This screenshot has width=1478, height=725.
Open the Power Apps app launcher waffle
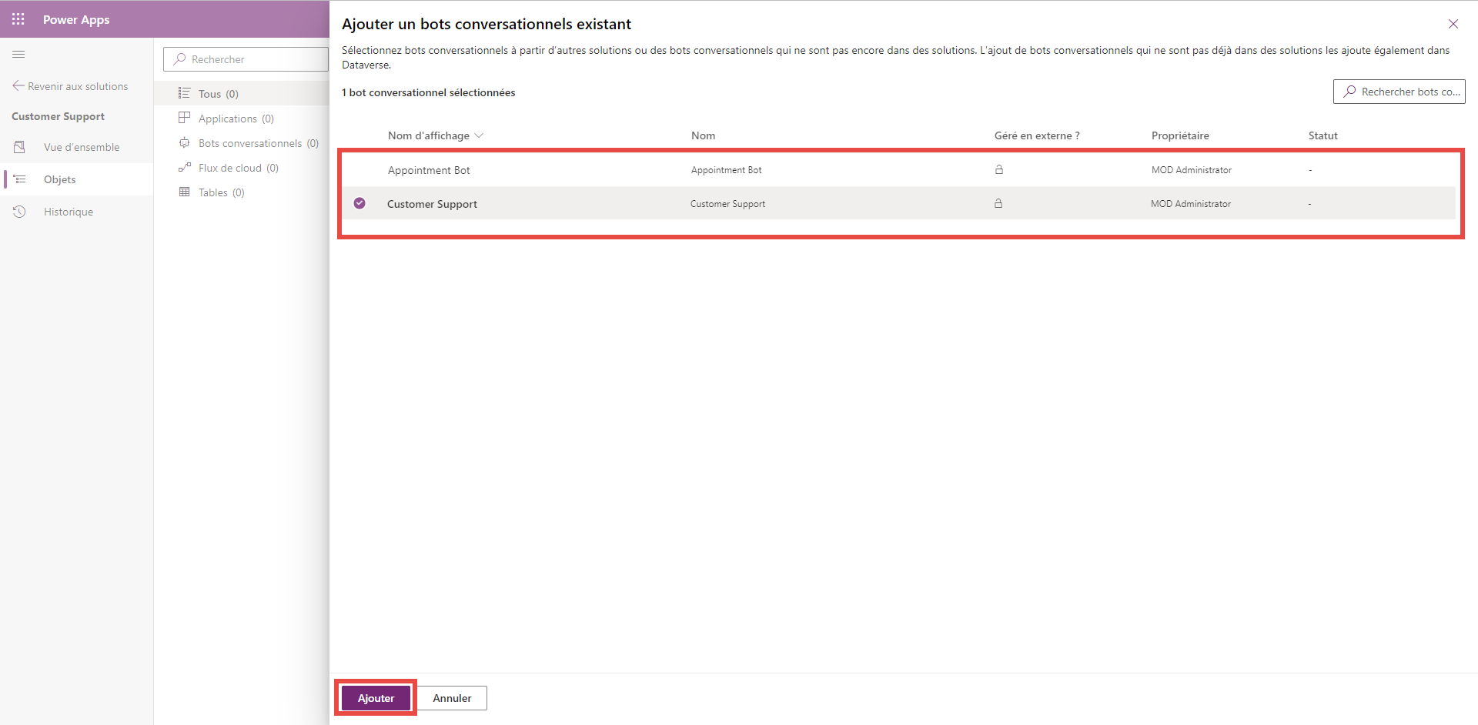tap(18, 19)
